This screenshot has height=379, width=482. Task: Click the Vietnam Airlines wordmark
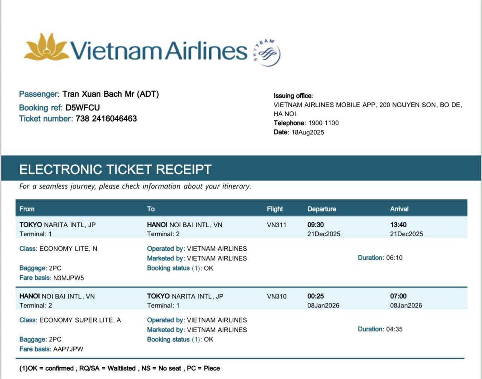click(159, 51)
